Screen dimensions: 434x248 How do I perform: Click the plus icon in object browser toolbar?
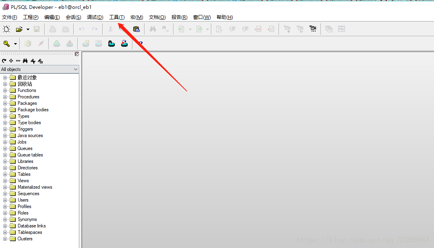[11, 60]
